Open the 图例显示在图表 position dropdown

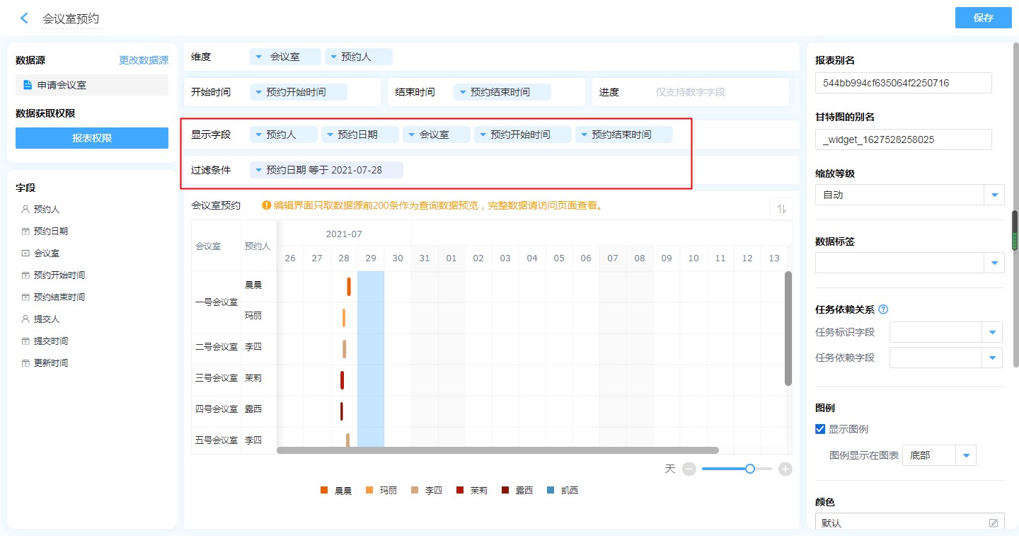pos(966,455)
